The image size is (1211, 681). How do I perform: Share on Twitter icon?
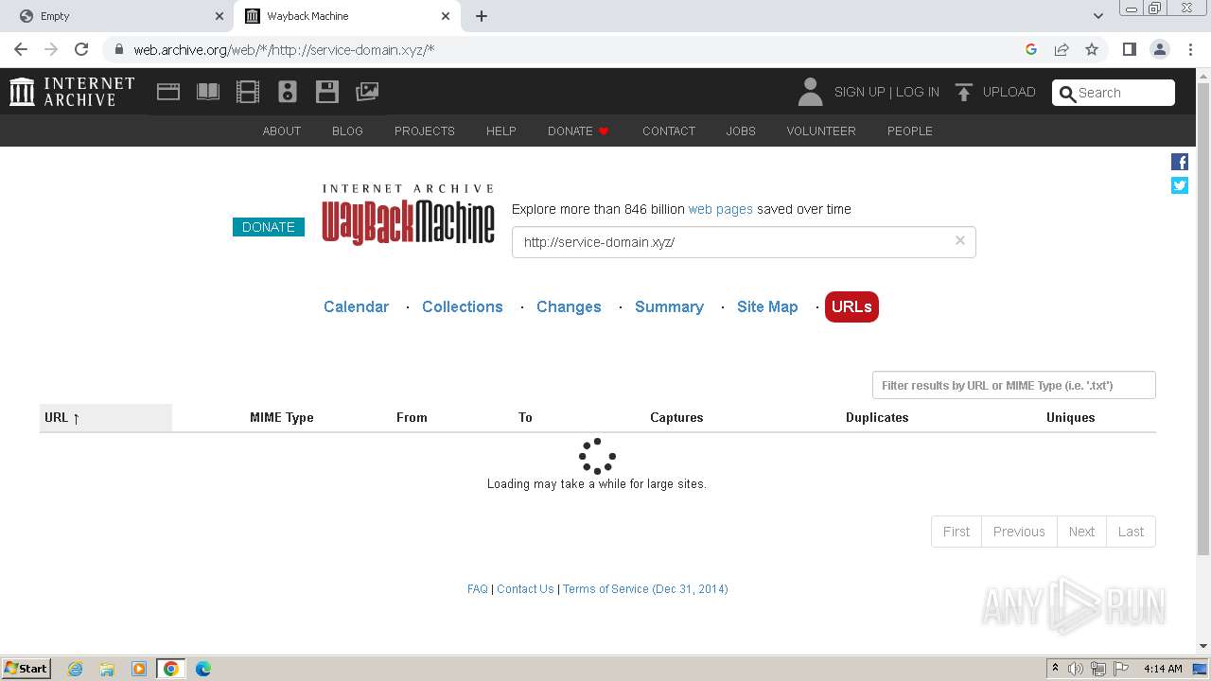pyautogui.click(x=1180, y=185)
